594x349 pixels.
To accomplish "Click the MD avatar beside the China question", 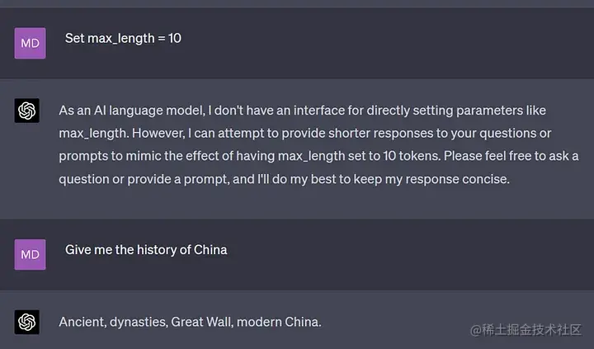I will coord(30,254).
